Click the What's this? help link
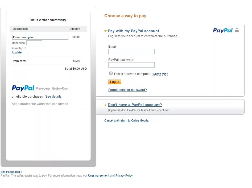This screenshot has width=252, height=188. (x=160, y=74)
